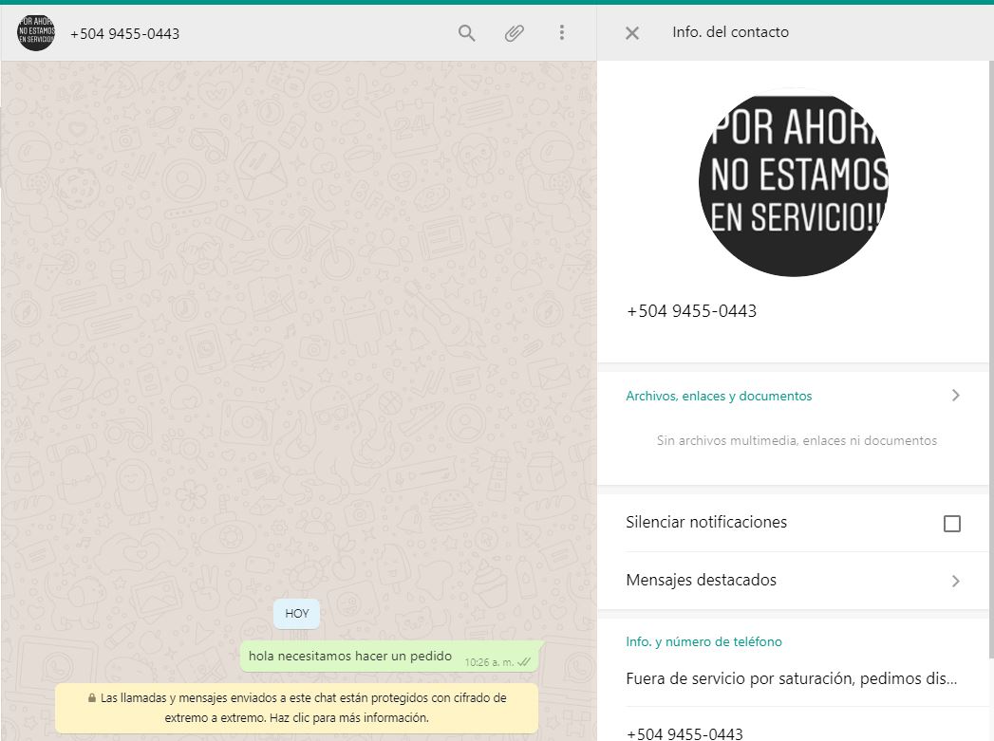994x741 pixels.
Task: Click the HOY date badge
Action: pyautogui.click(x=297, y=614)
